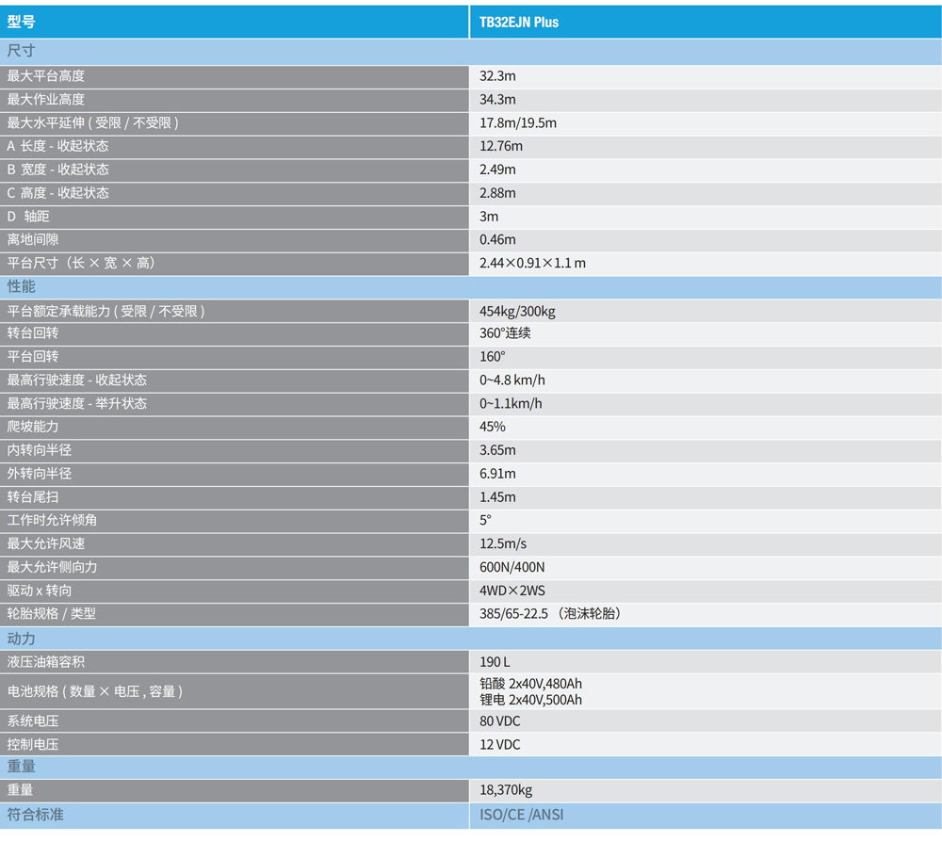
Task: Click the 最高行驶速度 - 收起状态 label
Action: [x=77, y=380]
